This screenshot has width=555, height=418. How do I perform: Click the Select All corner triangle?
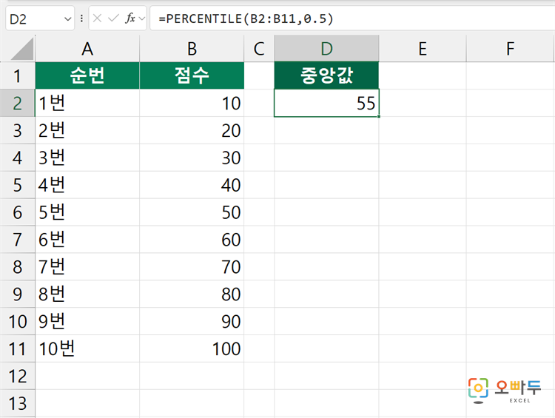coord(22,49)
